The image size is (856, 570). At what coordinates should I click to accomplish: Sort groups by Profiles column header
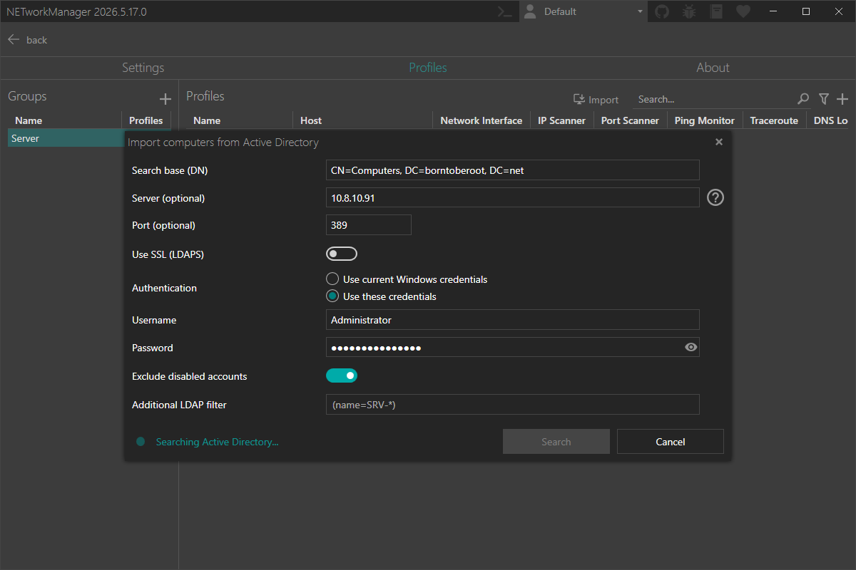pyautogui.click(x=146, y=120)
